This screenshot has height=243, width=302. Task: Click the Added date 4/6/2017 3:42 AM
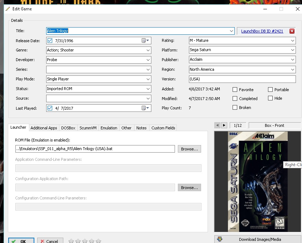(204, 89)
